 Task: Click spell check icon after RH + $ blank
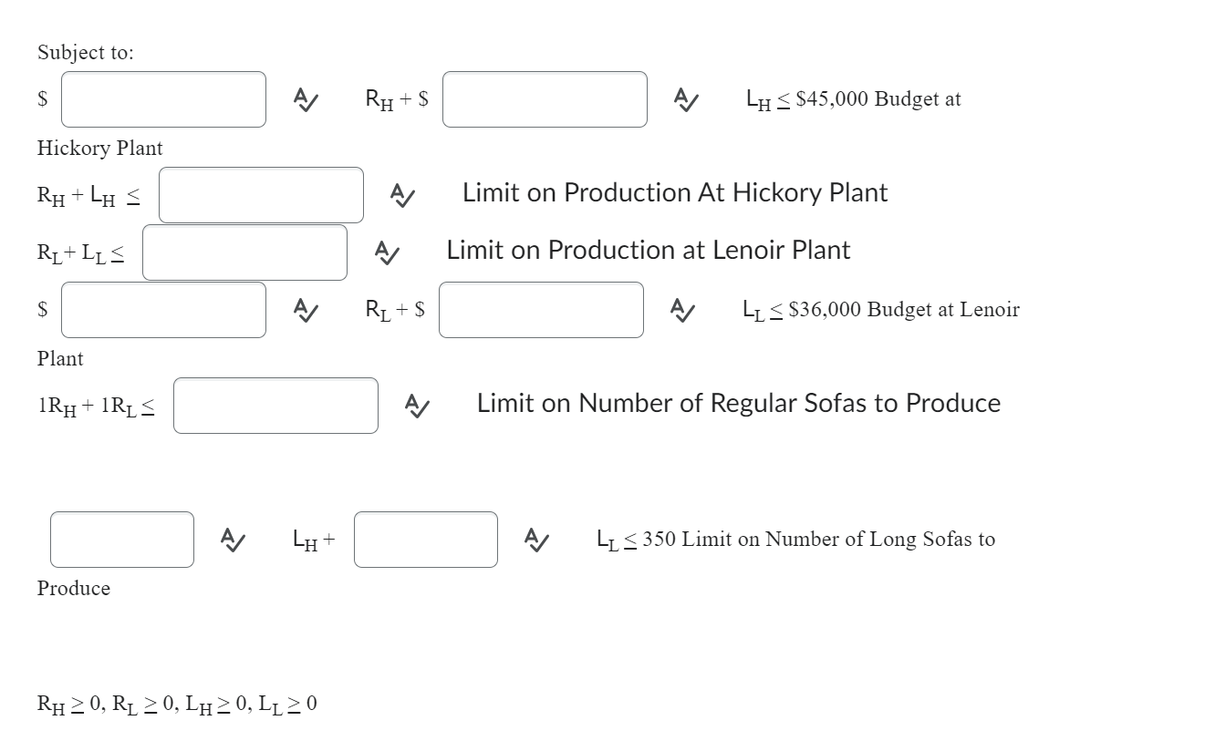(x=685, y=100)
